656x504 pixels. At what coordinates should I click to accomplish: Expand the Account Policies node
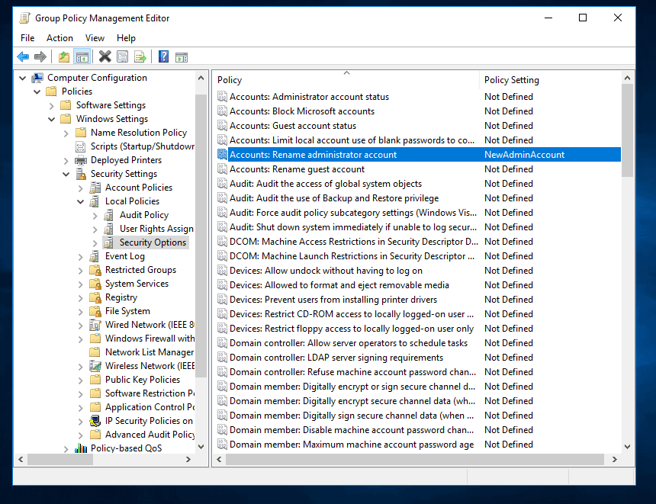[x=81, y=188]
